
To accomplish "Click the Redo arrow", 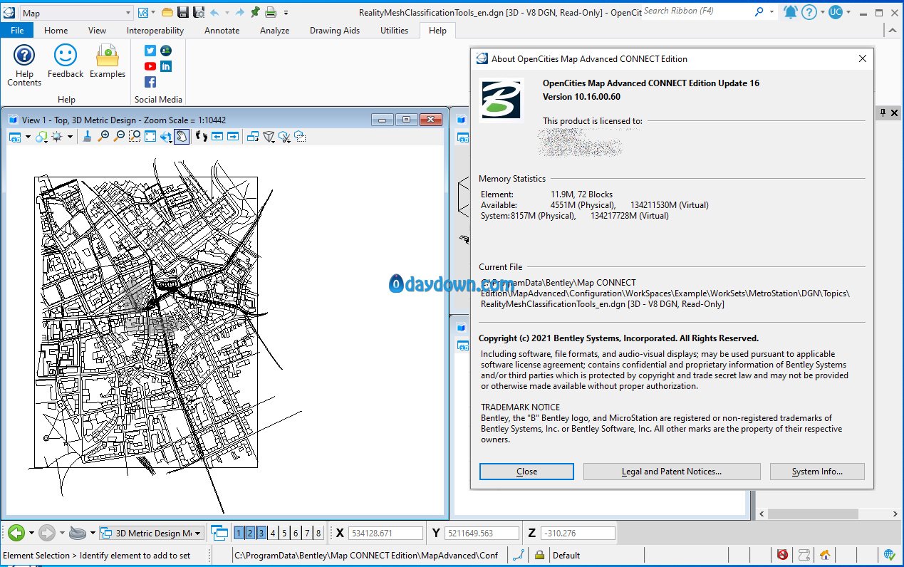I will (x=239, y=12).
